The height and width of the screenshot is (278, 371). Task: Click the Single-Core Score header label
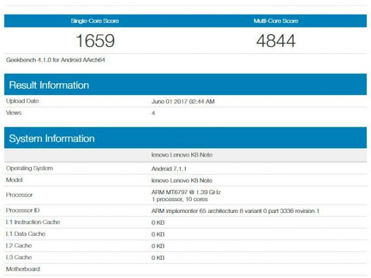[x=95, y=21]
